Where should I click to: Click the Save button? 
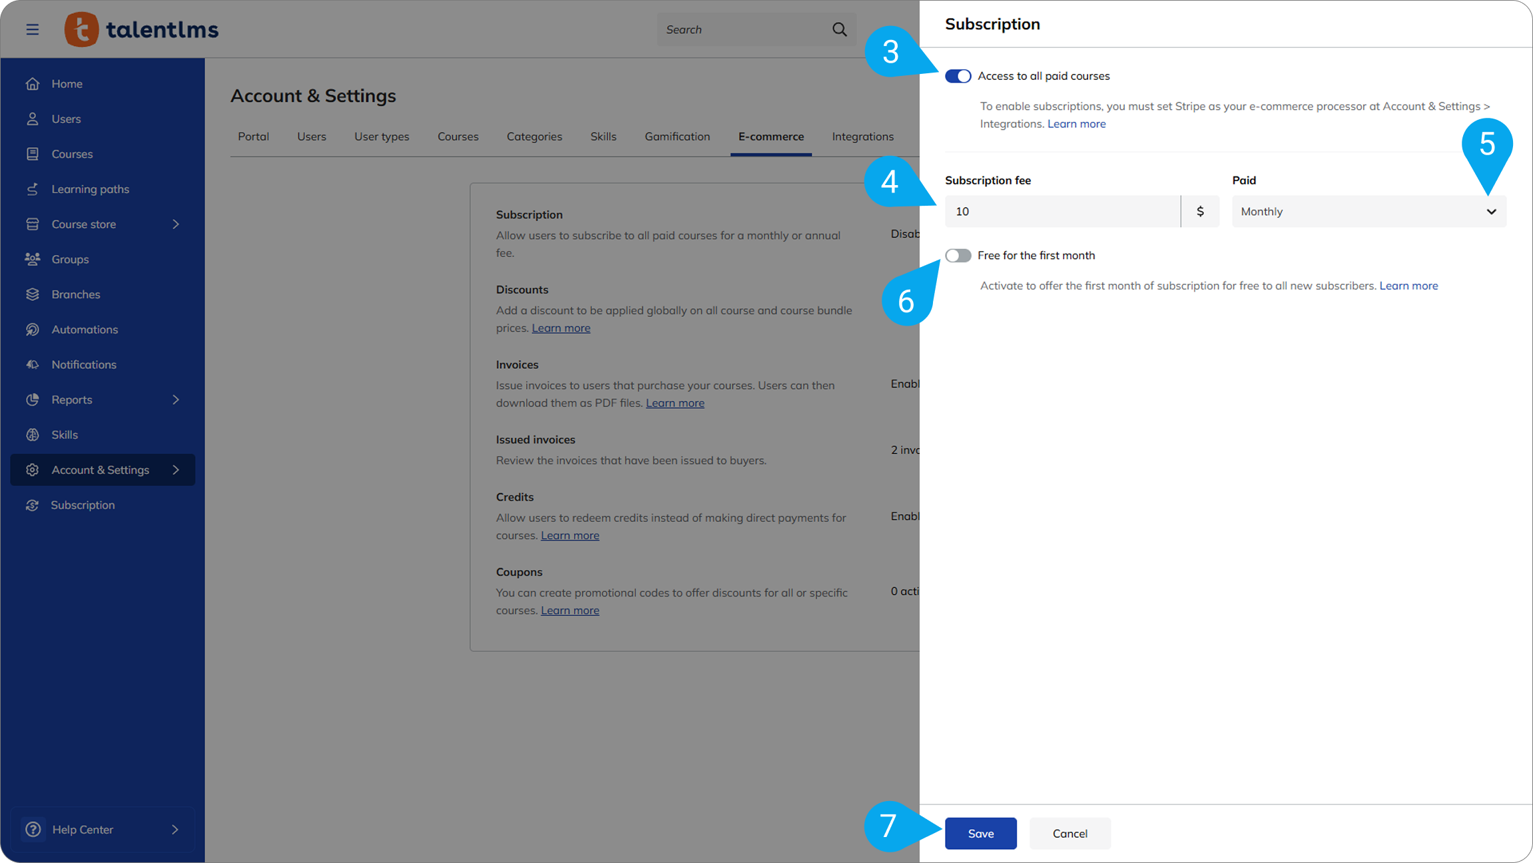(980, 833)
